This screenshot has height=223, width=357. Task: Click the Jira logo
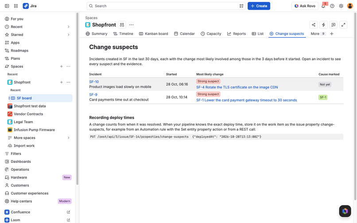pos(30,6)
